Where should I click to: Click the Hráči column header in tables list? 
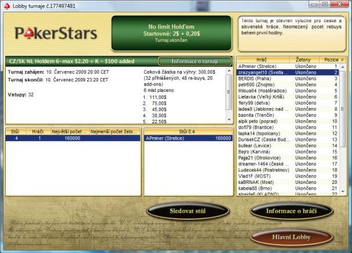pos(38,131)
